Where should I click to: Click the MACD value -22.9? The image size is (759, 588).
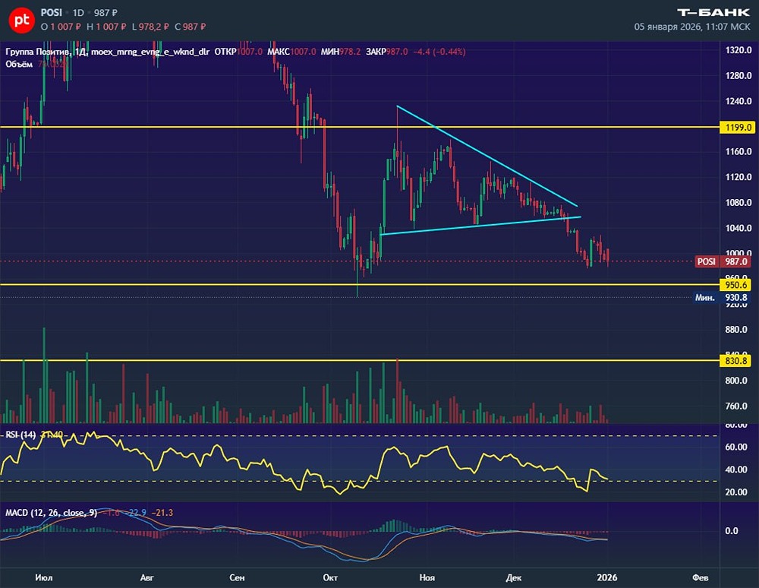136,513
